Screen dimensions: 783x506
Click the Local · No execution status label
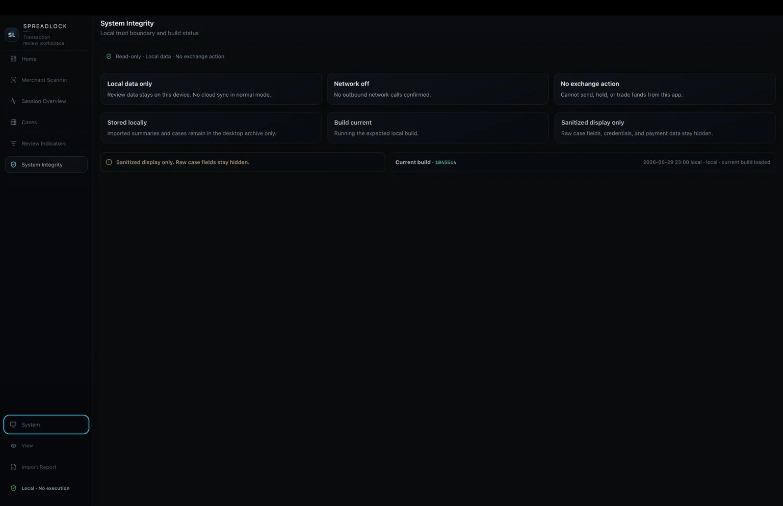click(45, 488)
